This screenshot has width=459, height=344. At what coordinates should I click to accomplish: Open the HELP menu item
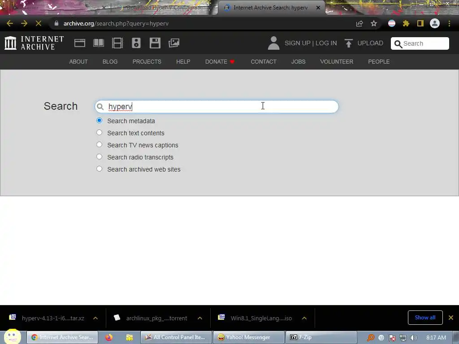183,62
